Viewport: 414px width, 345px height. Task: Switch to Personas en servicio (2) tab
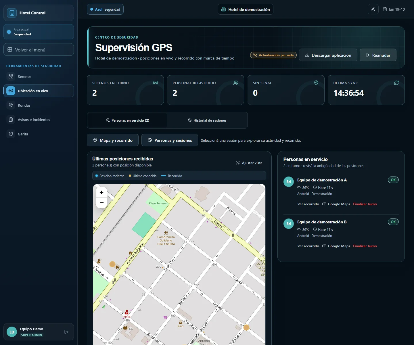click(x=127, y=120)
